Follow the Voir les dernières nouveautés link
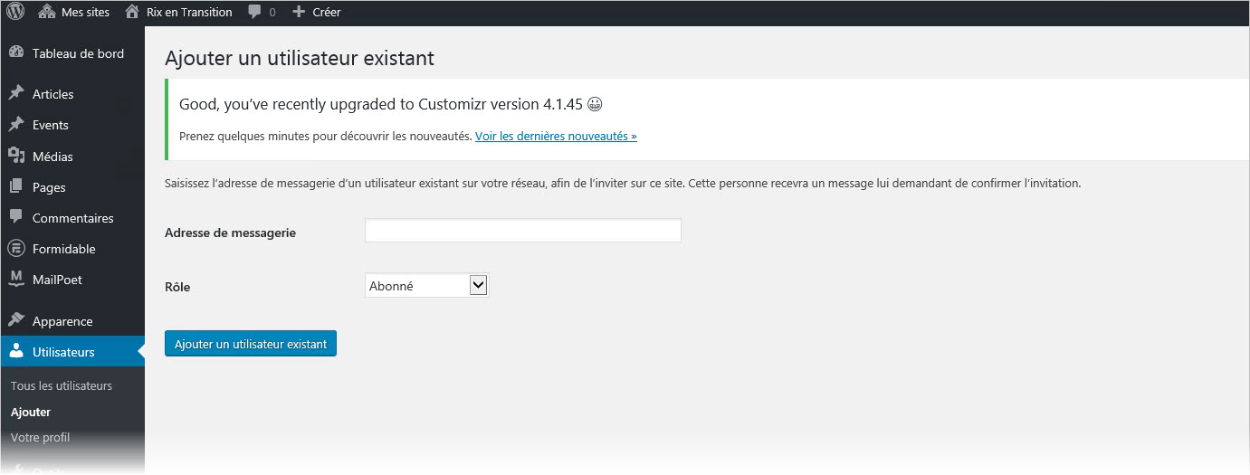 point(556,137)
